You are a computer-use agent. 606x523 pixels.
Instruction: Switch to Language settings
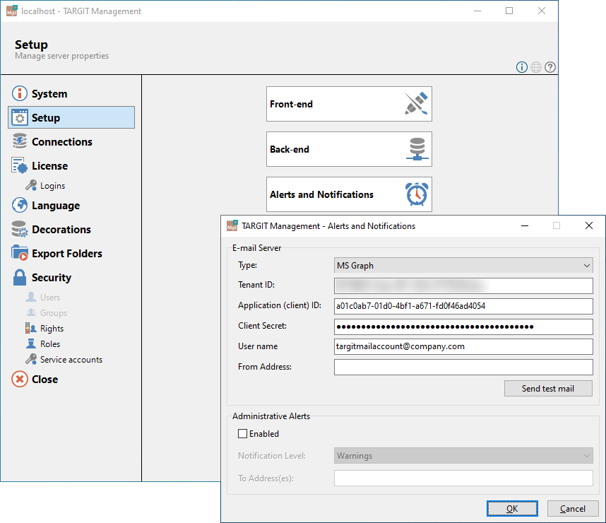click(x=56, y=206)
